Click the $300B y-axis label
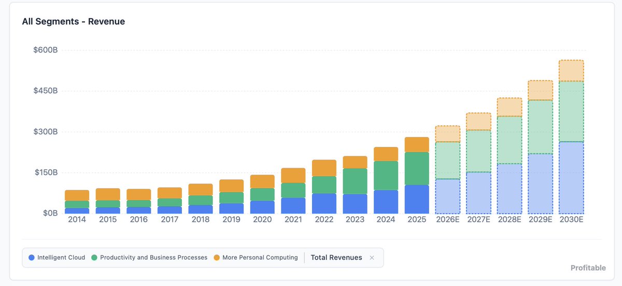This screenshot has width=622, height=286. [x=45, y=132]
